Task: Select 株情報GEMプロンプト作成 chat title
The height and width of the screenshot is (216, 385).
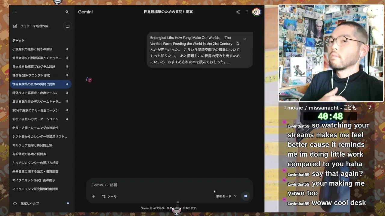Action: 31,76
